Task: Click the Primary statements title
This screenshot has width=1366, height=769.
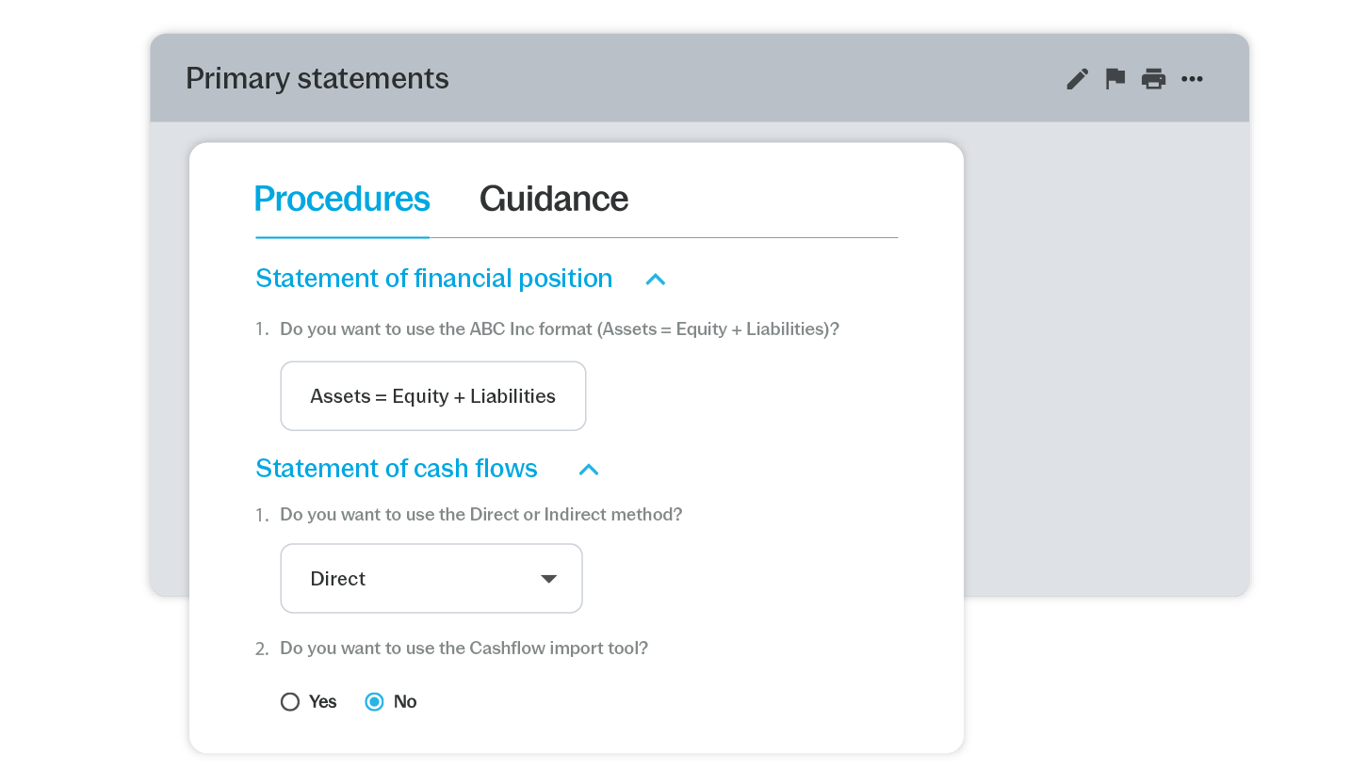Action: click(317, 78)
